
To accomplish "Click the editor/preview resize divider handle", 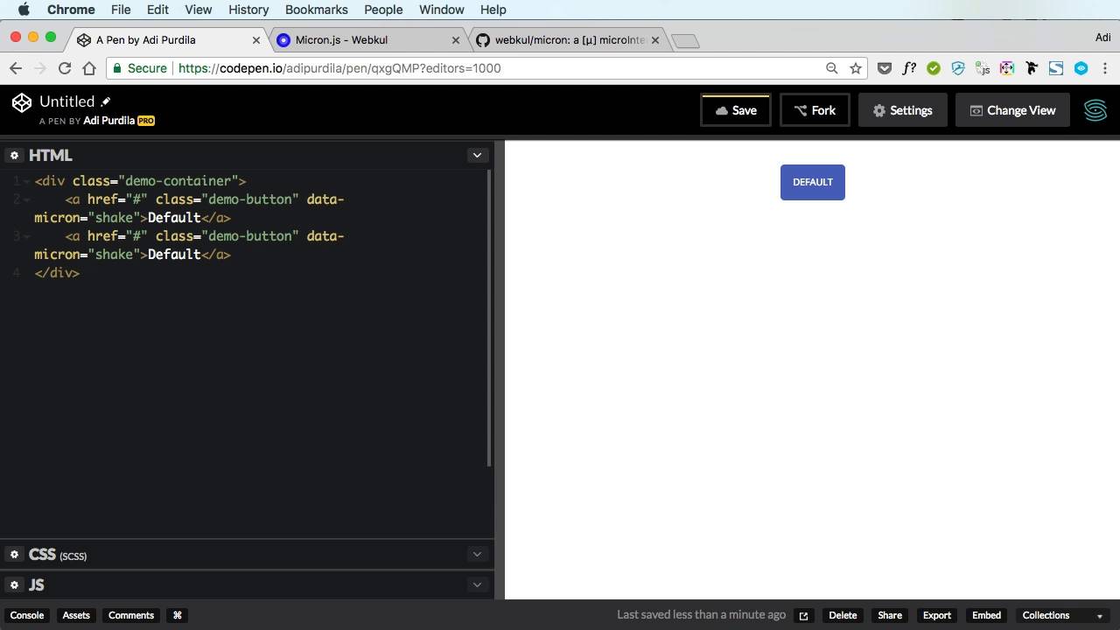I will [x=500, y=370].
